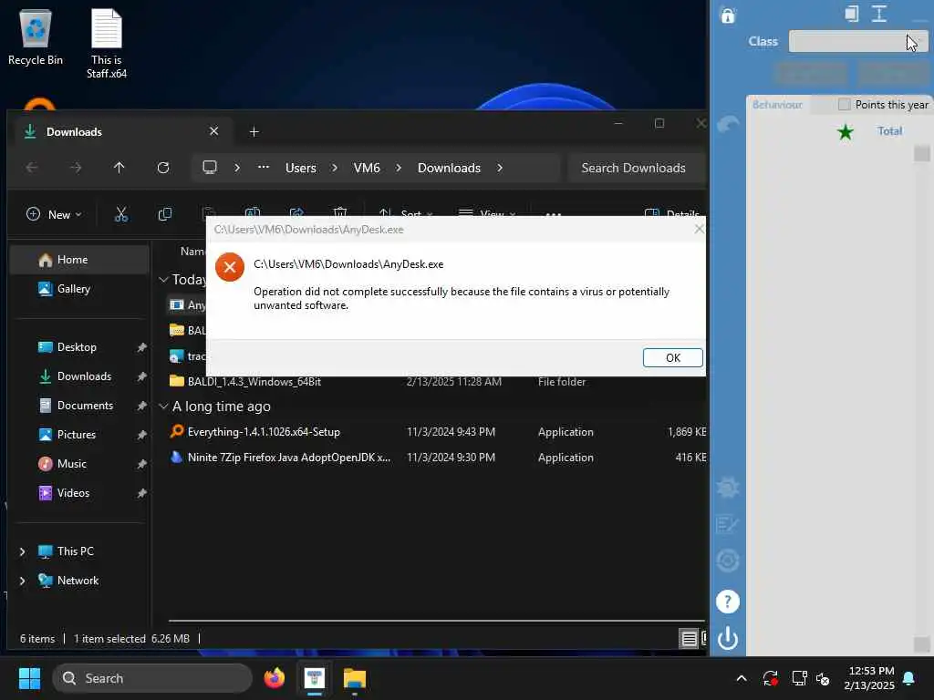Open the New item dropdown

(54, 214)
